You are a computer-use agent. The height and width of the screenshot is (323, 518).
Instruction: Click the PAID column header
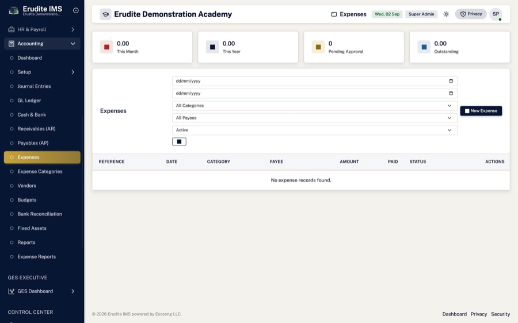[x=393, y=161]
